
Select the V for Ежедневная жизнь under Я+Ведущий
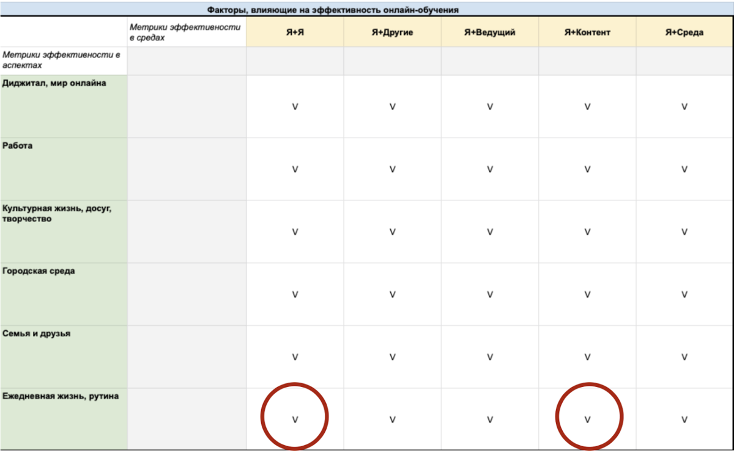[x=489, y=419]
